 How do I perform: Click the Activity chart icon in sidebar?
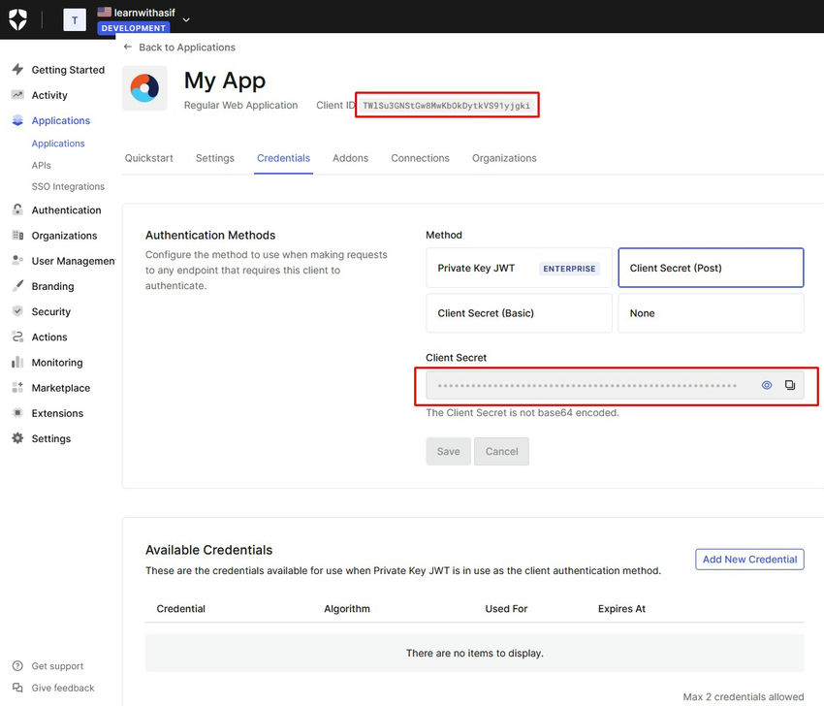[17, 95]
